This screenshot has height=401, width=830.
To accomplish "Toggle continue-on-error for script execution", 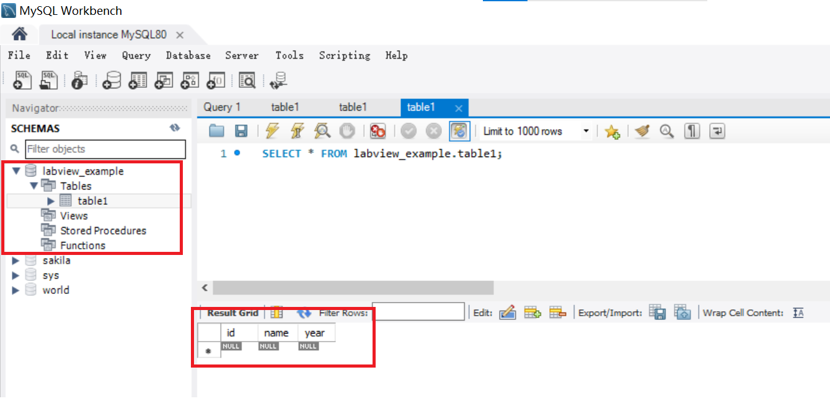I will [377, 131].
